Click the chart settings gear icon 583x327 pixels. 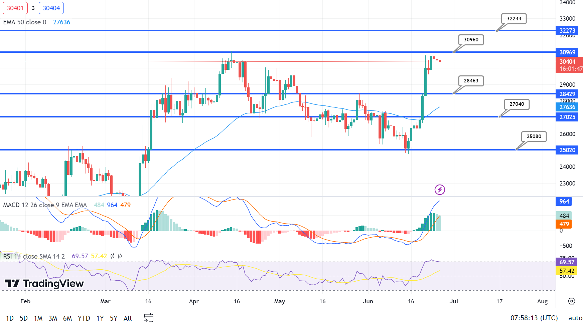tap(571, 301)
